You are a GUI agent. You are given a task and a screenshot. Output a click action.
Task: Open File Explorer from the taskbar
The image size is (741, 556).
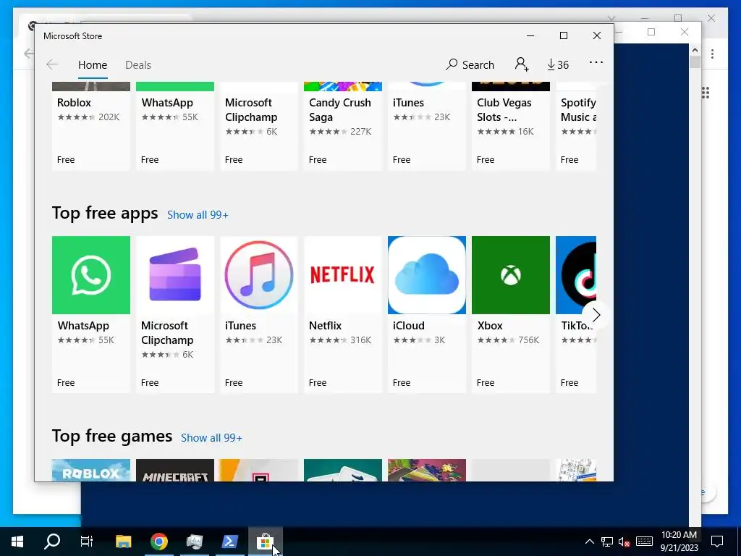click(x=123, y=542)
